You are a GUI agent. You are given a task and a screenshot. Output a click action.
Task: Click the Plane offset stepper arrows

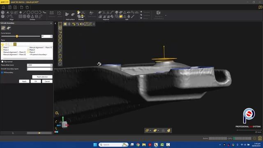point(51,65)
